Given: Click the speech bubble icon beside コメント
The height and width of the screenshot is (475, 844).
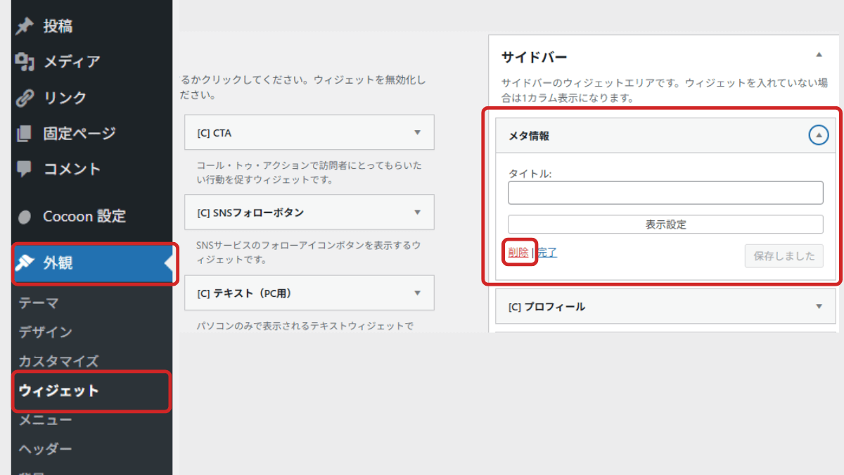Looking at the screenshot, I should [25, 169].
